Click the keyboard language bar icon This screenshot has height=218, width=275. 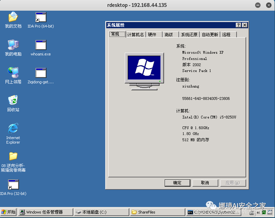point(252,213)
